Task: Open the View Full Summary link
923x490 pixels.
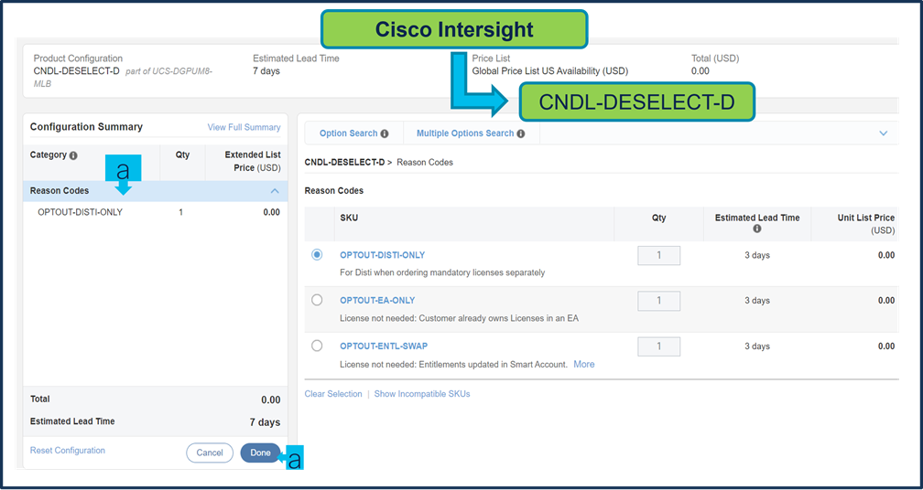Action: point(244,127)
